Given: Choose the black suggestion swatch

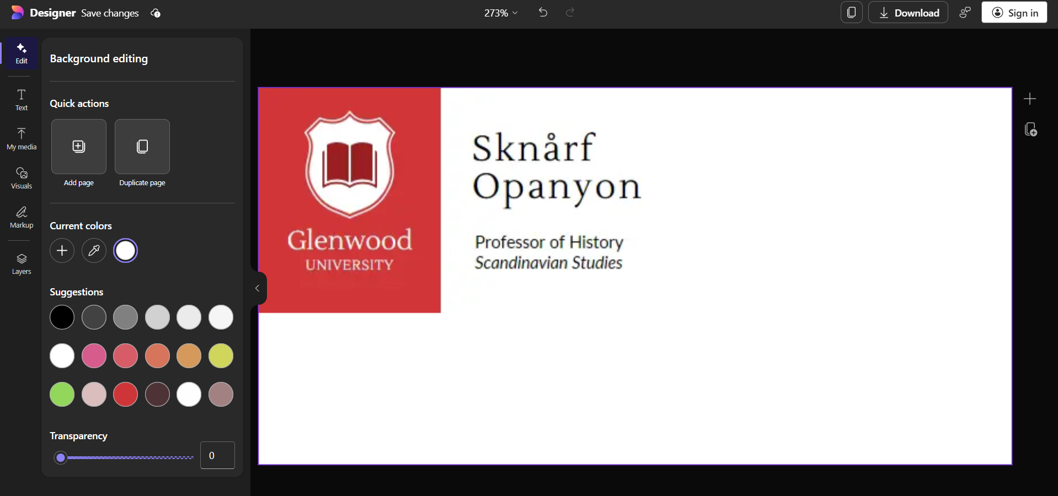Looking at the screenshot, I should (62, 317).
